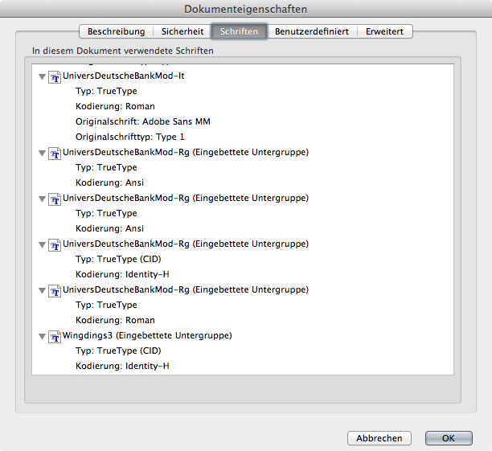Collapse triangle of UniversDeutscheBankMod-Rg above Kodierung: Roman entry
Screen dimensions: 492x451
42,291
